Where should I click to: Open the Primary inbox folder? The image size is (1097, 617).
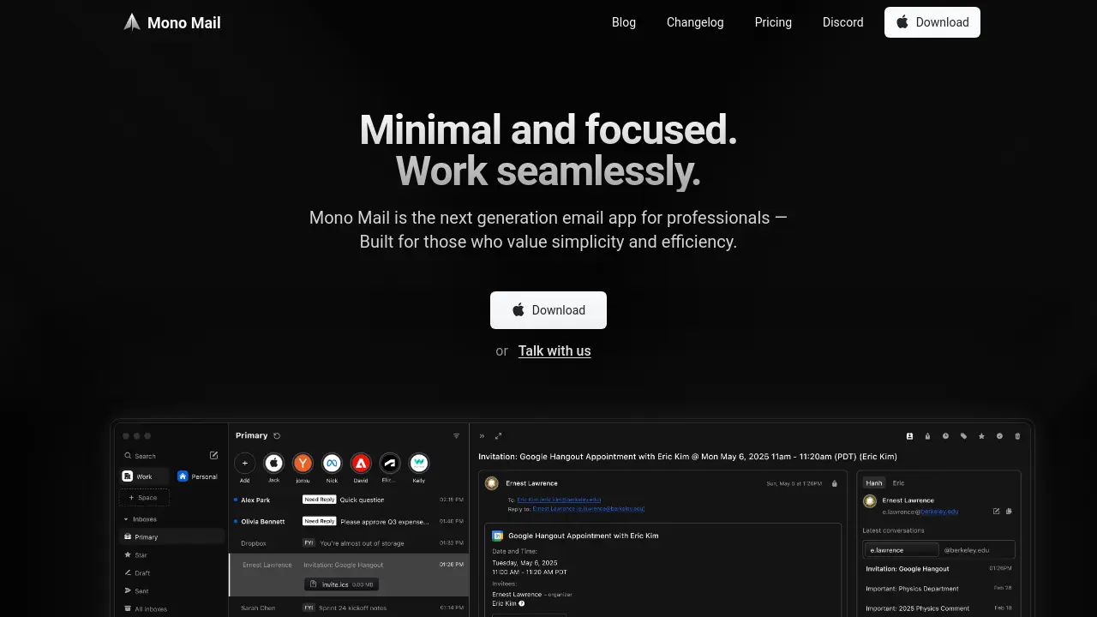pos(171,537)
